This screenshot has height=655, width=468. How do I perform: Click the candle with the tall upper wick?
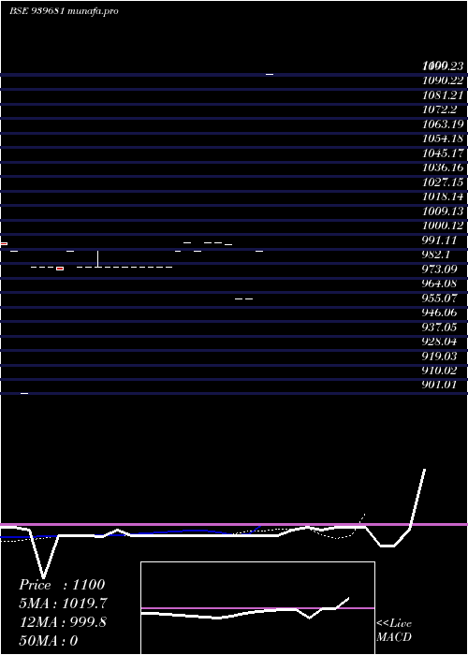point(97,259)
